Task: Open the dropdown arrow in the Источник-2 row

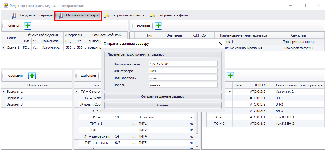Action: [x=229, y=92]
